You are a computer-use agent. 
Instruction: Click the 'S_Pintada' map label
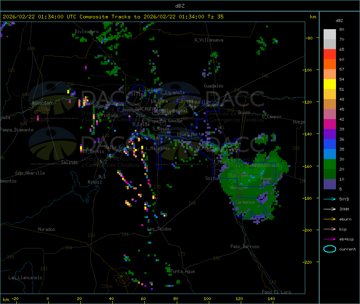tap(107, 115)
